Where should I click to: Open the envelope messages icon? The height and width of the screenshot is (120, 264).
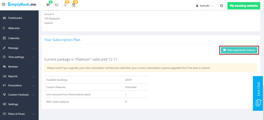(x=56, y=5)
